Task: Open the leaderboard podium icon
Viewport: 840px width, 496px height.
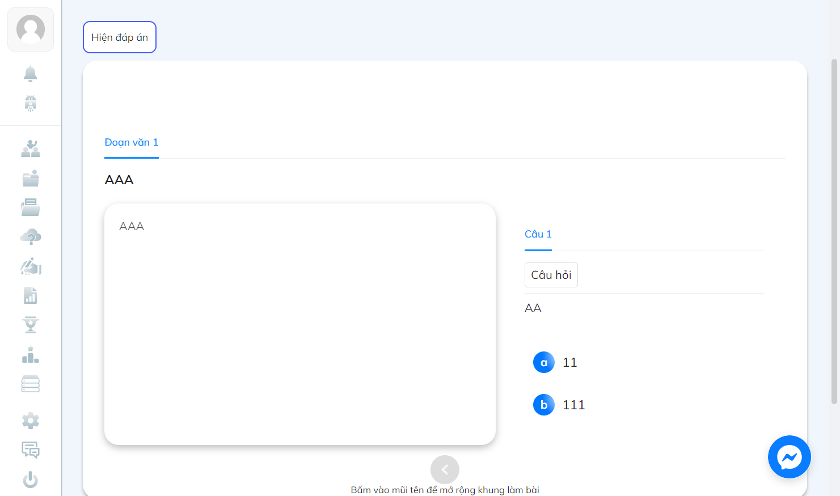Action: point(31,355)
